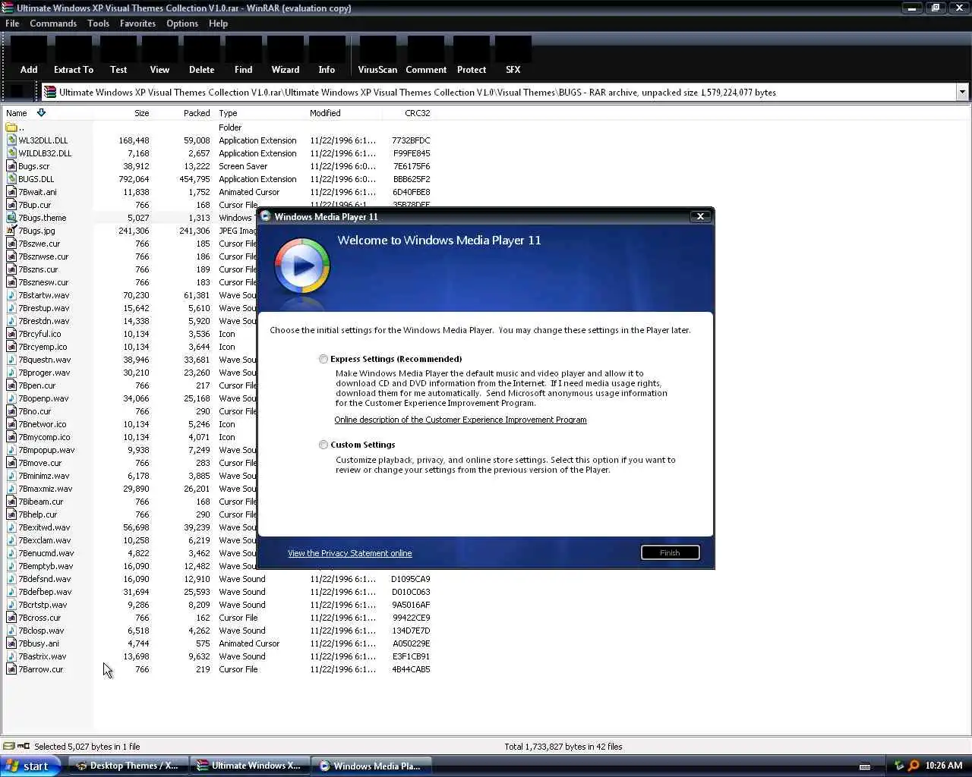Switch to Ultimate Windows X... WinRAR taskbar button
This screenshot has height=777, width=972.
point(250,766)
